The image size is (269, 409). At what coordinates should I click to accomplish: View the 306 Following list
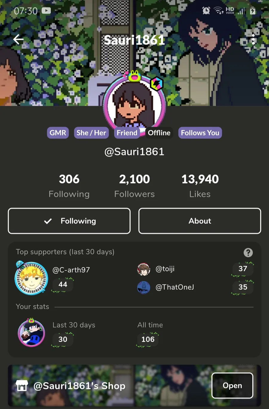click(x=69, y=186)
